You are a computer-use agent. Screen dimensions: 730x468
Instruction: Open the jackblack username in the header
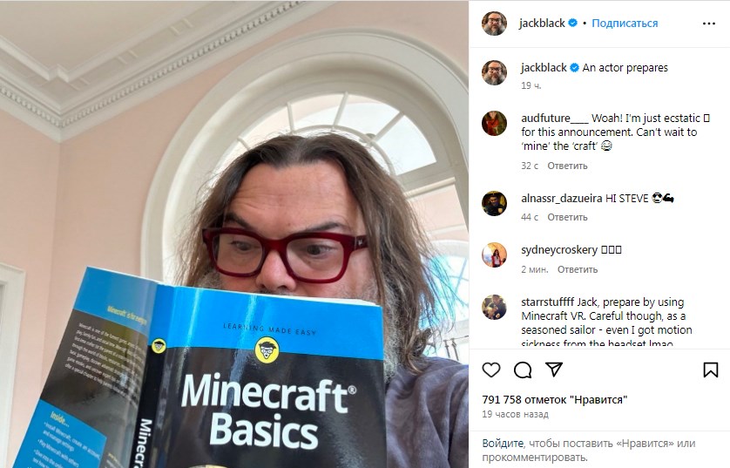click(542, 24)
